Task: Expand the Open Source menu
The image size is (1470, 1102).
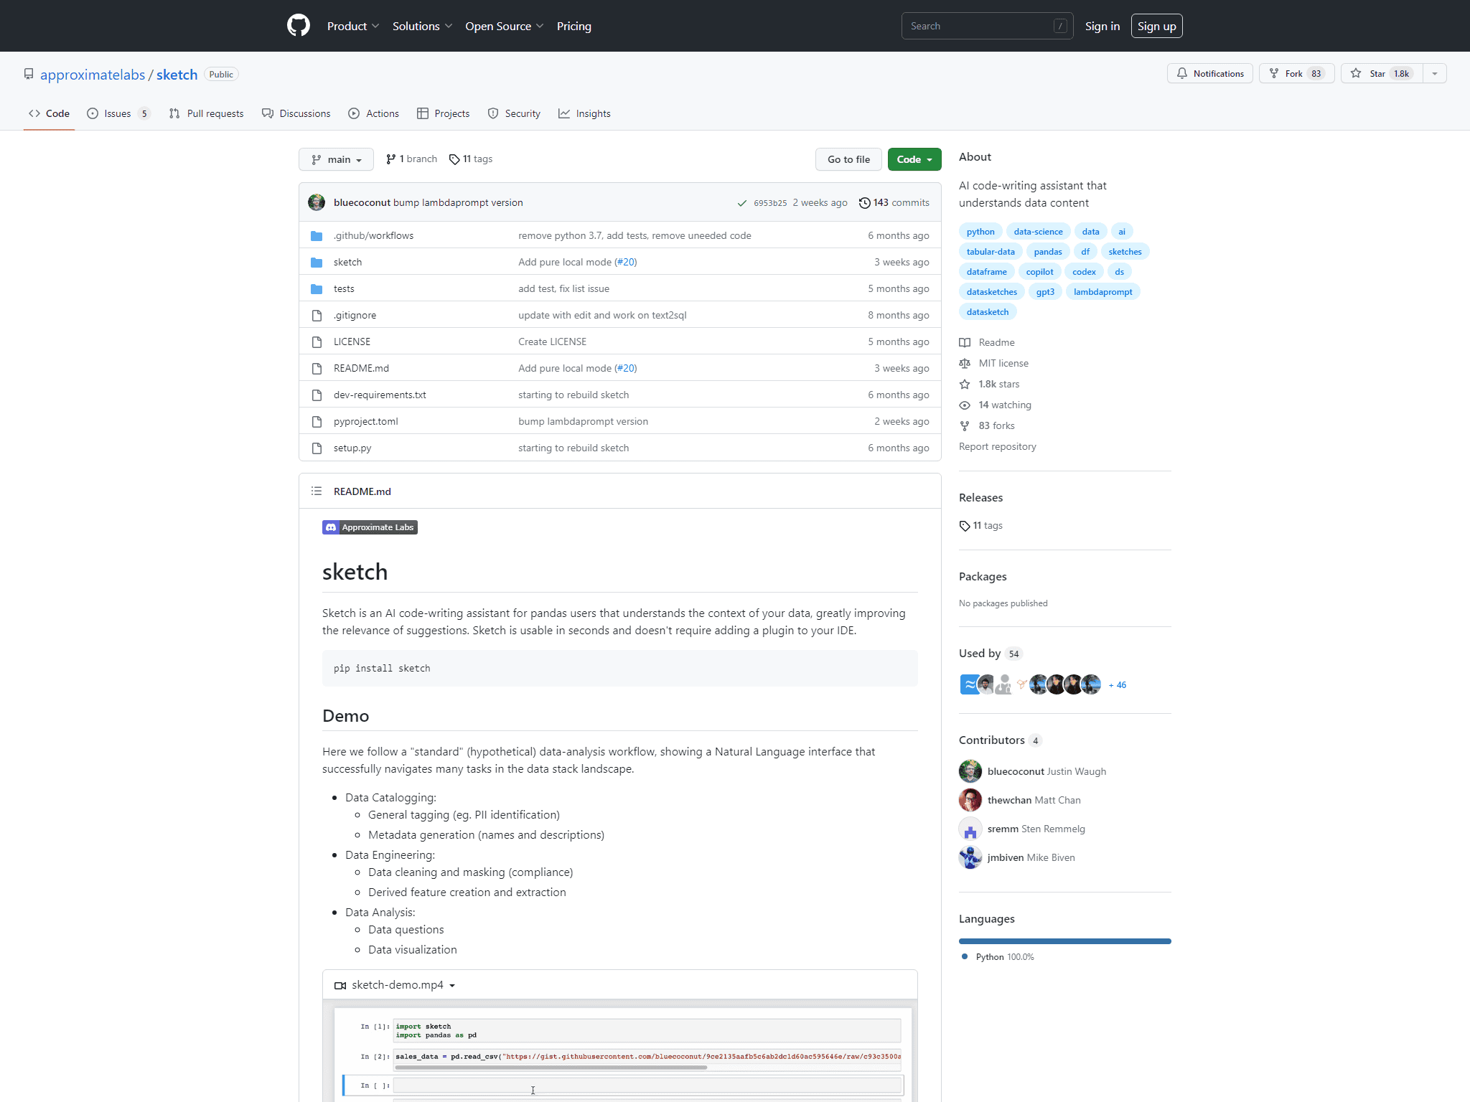Action: point(504,26)
